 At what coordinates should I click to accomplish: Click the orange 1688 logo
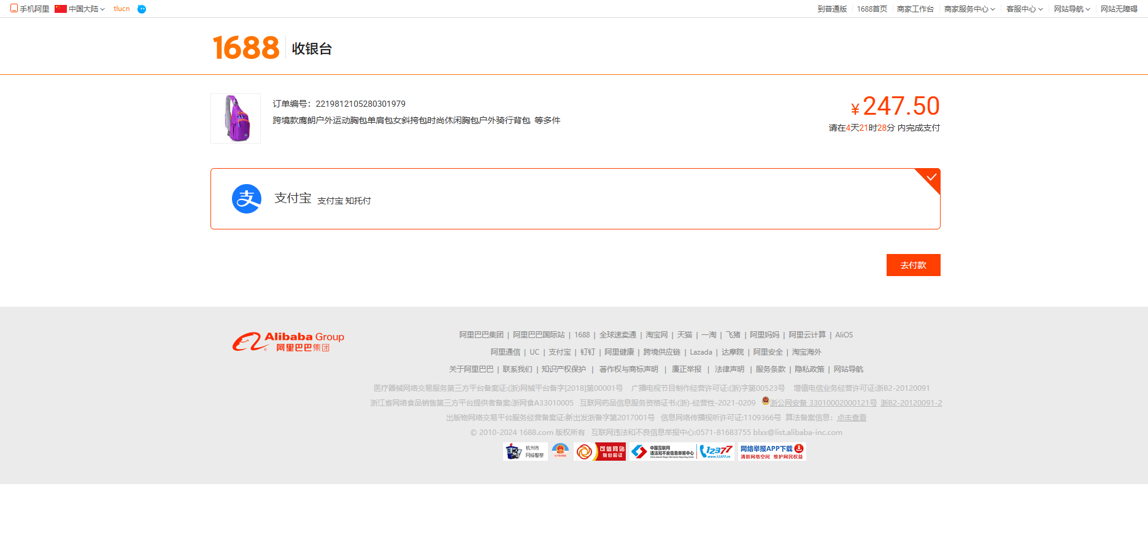pyautogui.click(x=245, y=48)
